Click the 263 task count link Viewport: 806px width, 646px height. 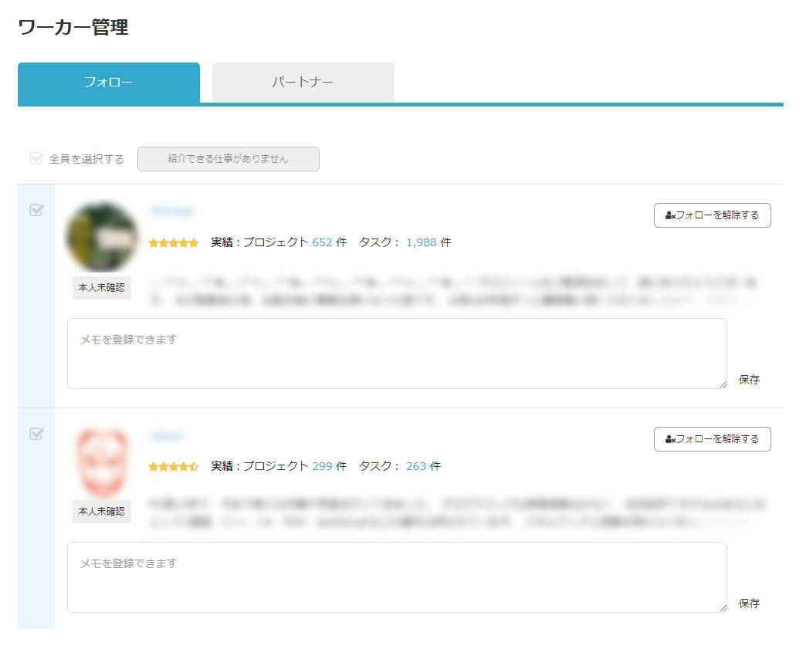[416, 466]
